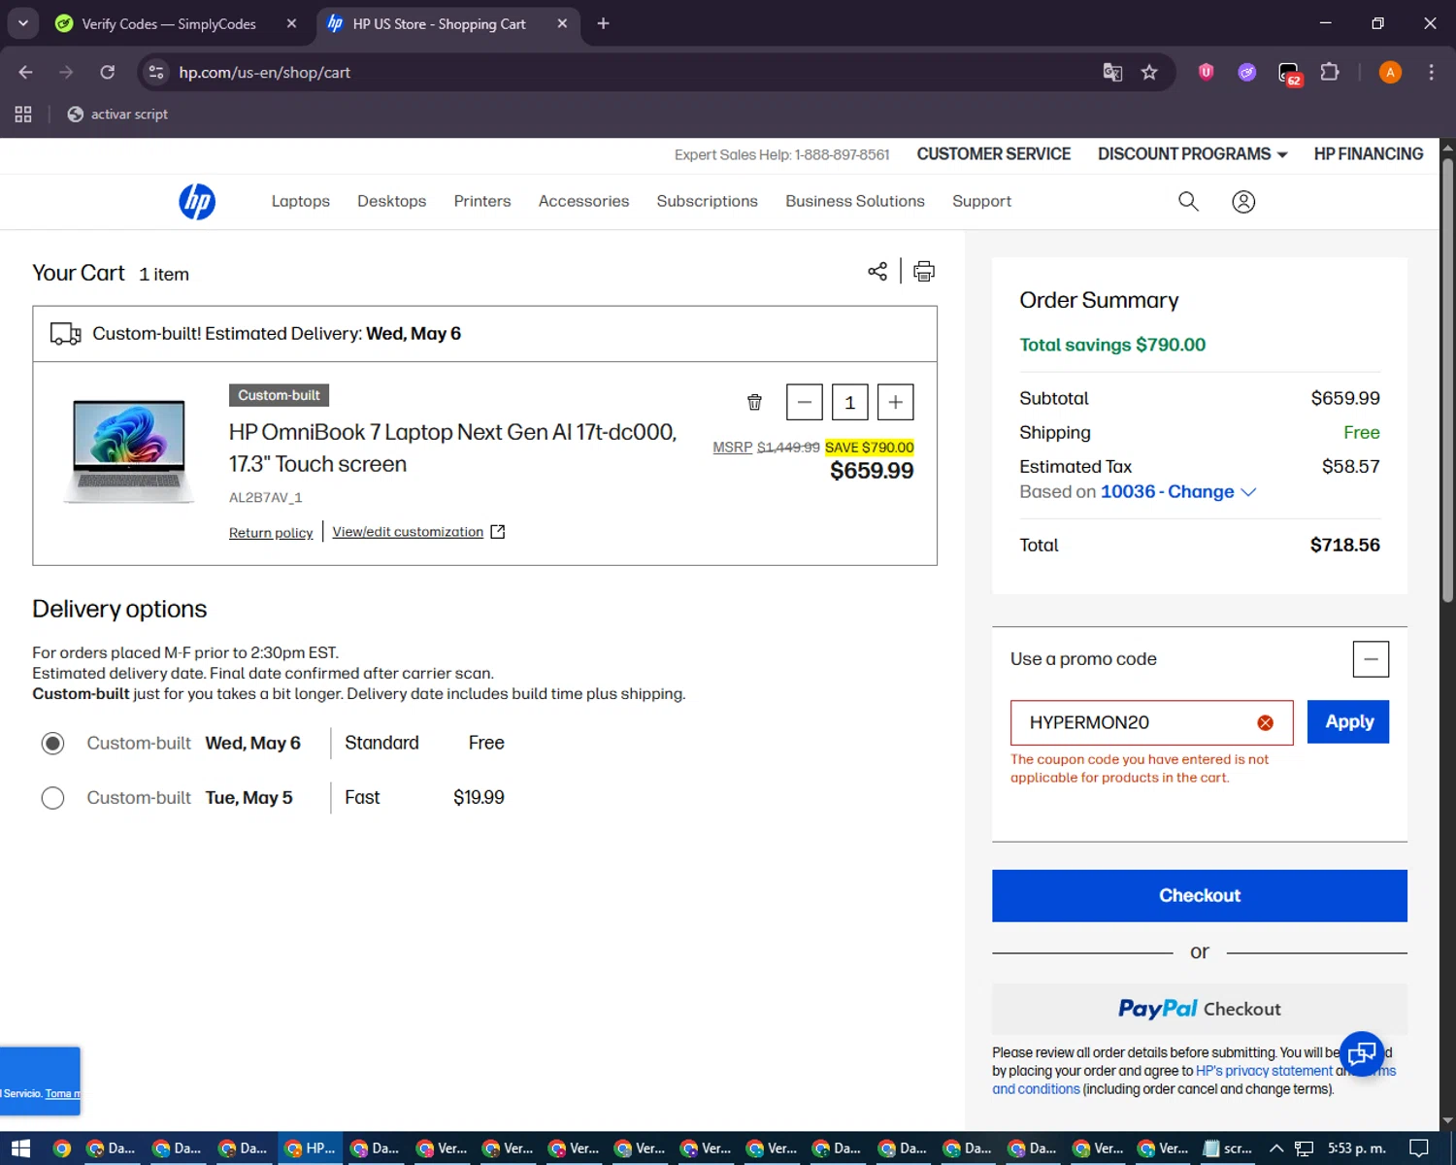
Task: Open HP OmniBook 7 Laptop product title
Action: (x=452, y=448)
